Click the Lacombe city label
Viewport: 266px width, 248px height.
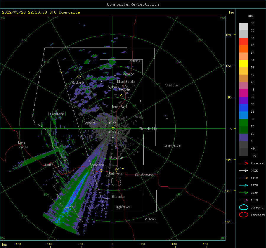tap(128, 74)
